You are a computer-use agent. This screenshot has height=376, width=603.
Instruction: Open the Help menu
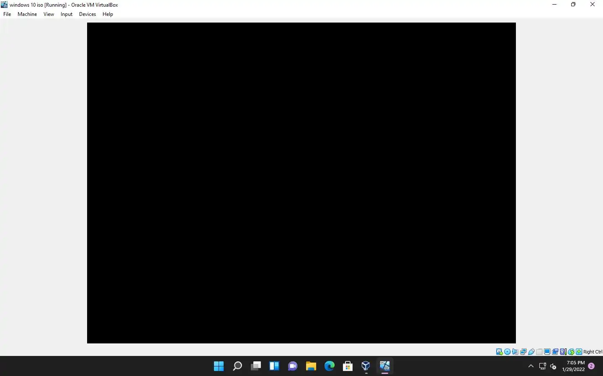(108, 14)
